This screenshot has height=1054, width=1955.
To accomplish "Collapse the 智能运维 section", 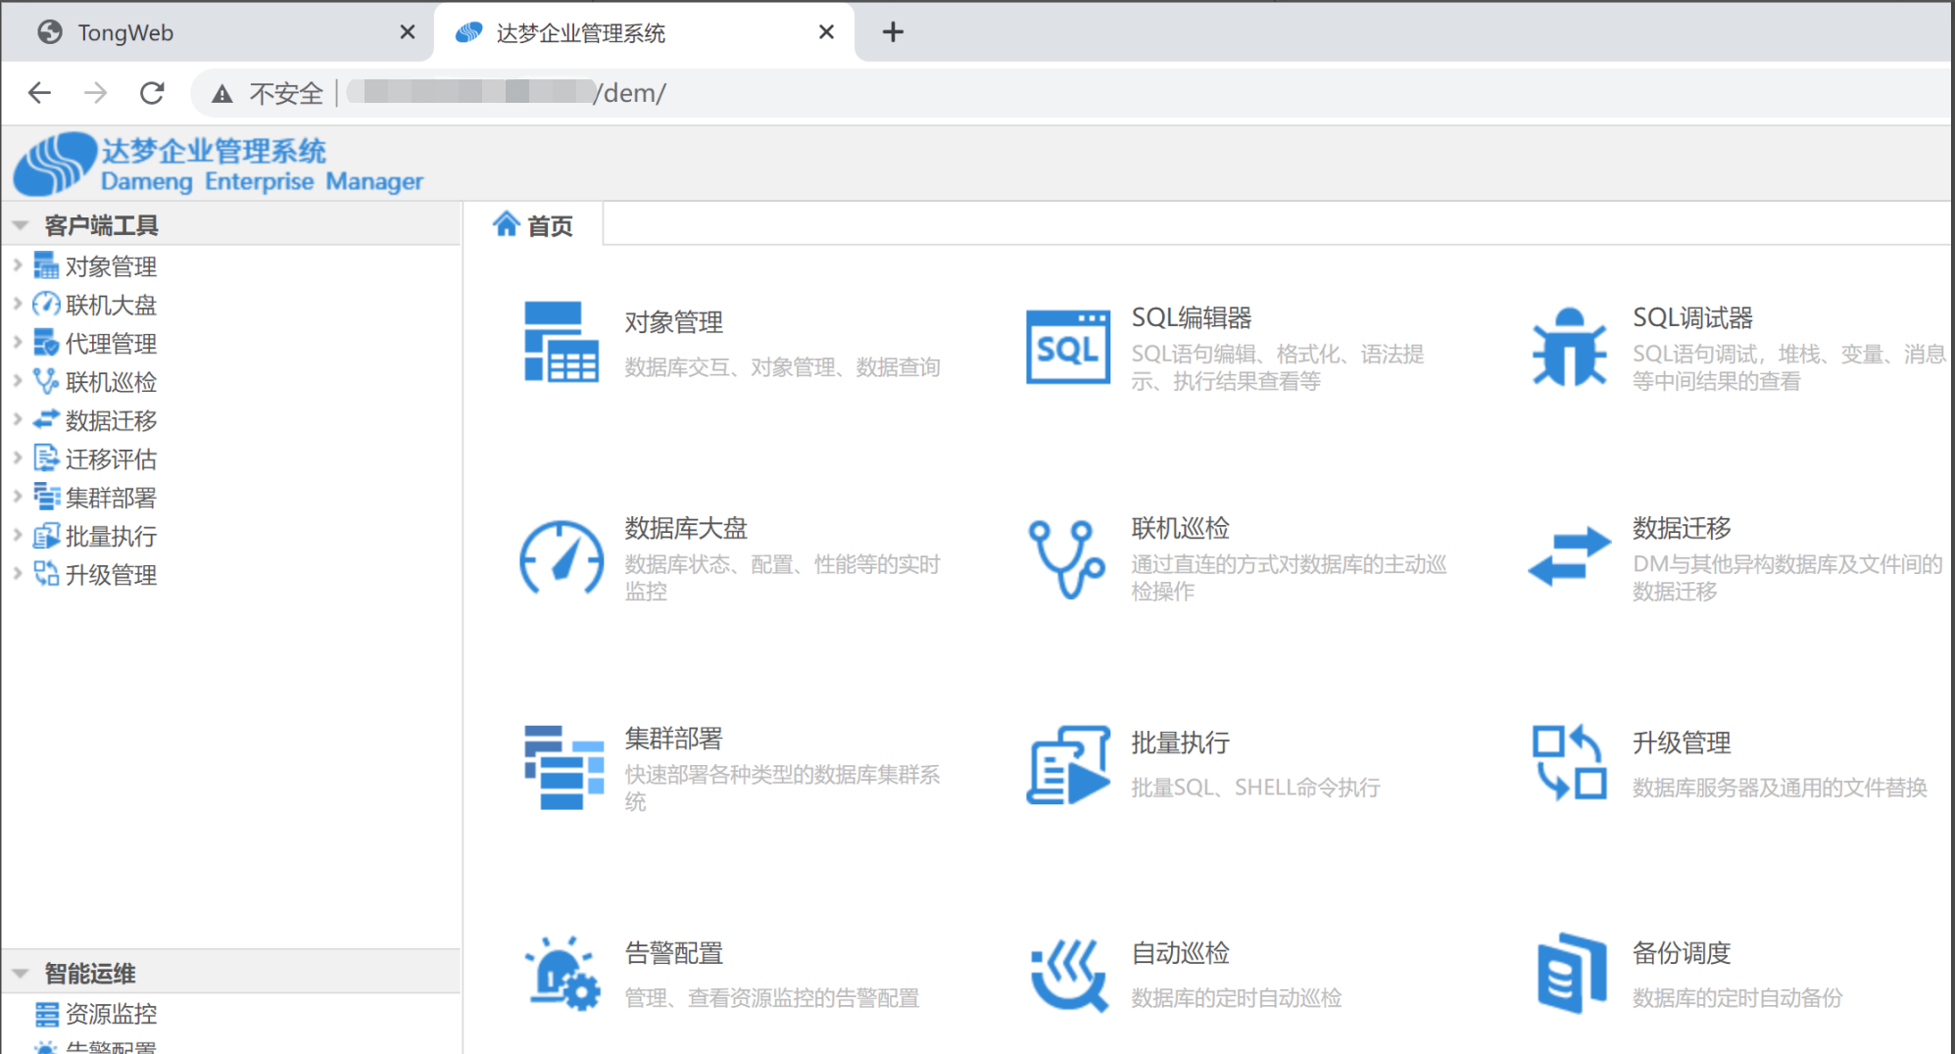I will click(x=20, y=974).
